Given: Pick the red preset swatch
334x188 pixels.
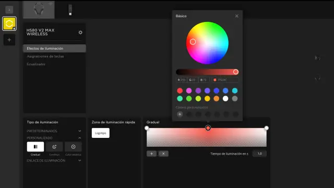Looking at the screenshot, I should 180,90.
